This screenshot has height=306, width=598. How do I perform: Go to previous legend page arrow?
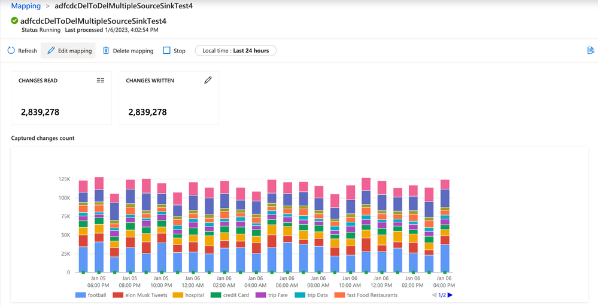pyautogui.click(x=434, y=295)
